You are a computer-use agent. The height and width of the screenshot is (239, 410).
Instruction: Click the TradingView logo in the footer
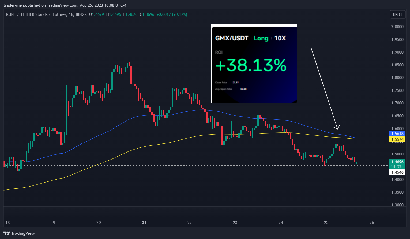click(x=19, y=233)
